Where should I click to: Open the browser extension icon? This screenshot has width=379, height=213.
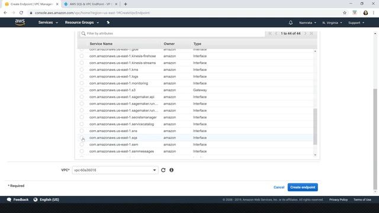355,13
